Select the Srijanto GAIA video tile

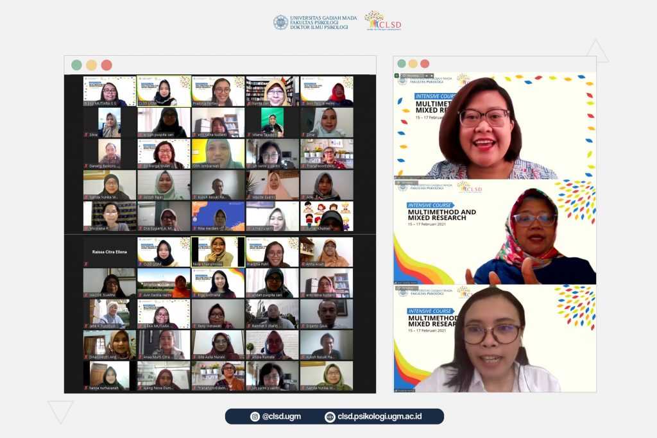pyautogui.click(x=327, y=314)
